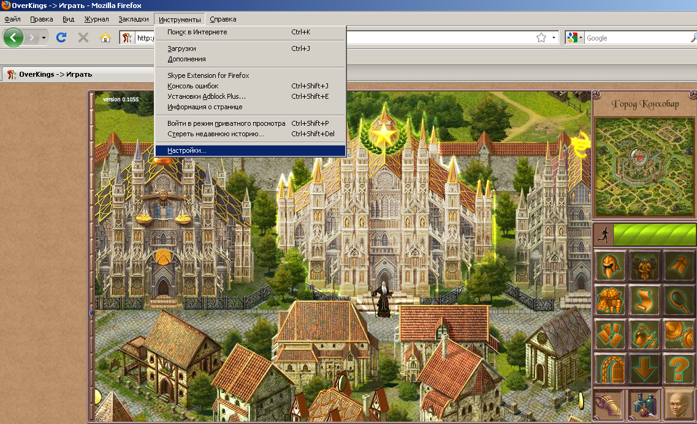
Task: Click the magnifying glass search icon
Action: pos(679,300)
